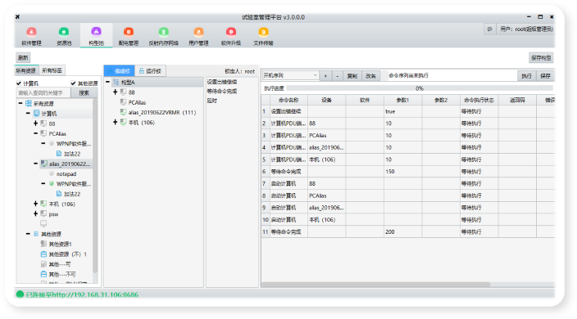Uncheck the 计算机 filter checkbox
This screenshot has width=577, height=319.
(x=19, y=83)
